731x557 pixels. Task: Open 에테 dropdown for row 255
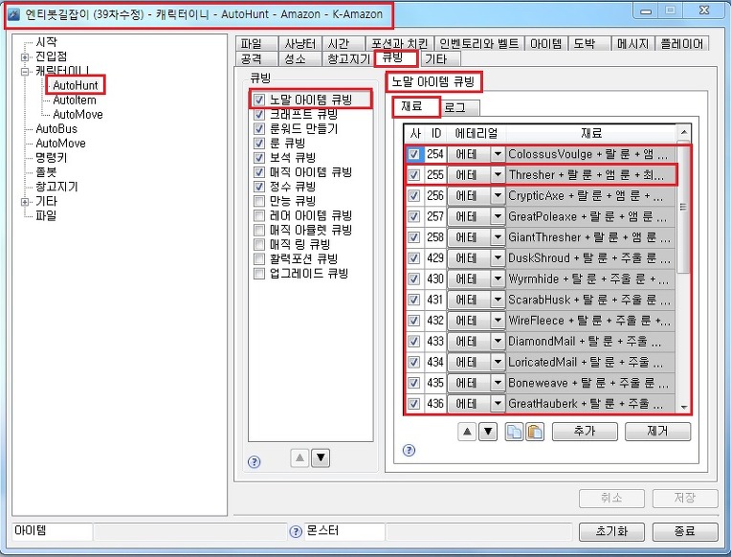[498, 175]
